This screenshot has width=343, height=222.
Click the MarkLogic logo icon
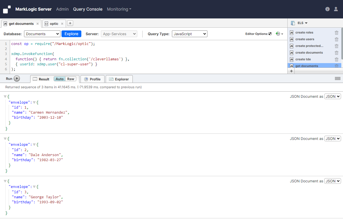(7, 9)
